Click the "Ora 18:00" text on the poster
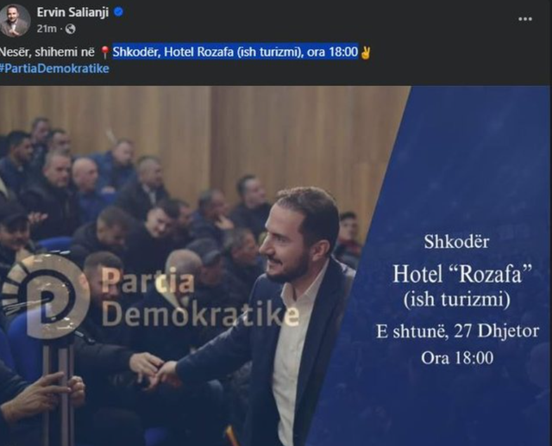 pyautogui.click(x=457, y=358)
